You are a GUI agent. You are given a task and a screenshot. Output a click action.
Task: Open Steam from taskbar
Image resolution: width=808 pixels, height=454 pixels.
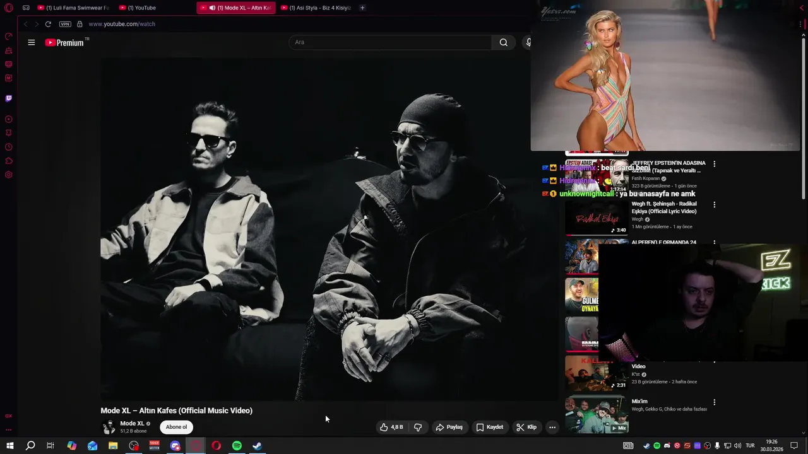258,446
